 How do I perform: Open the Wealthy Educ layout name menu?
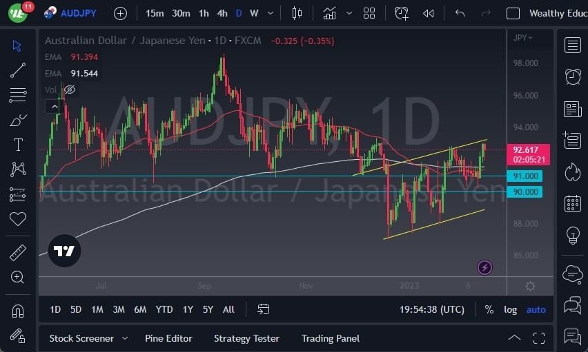point(558,14)
